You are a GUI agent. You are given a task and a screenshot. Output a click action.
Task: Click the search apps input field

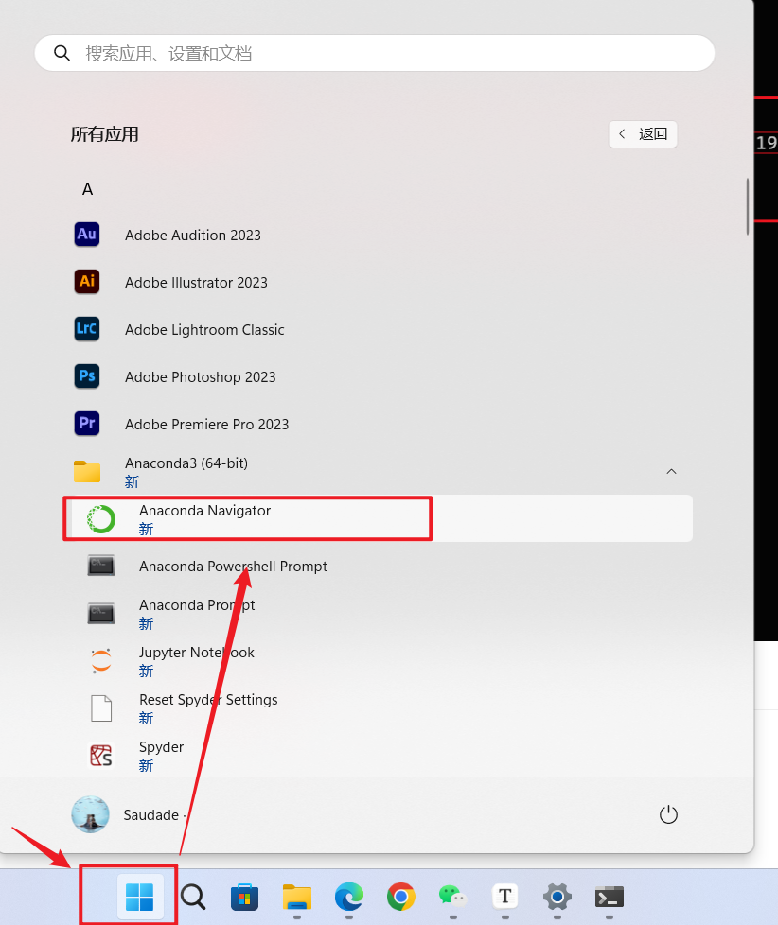(375, 53)
